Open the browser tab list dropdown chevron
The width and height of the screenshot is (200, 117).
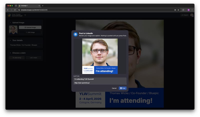coord(16,5)
